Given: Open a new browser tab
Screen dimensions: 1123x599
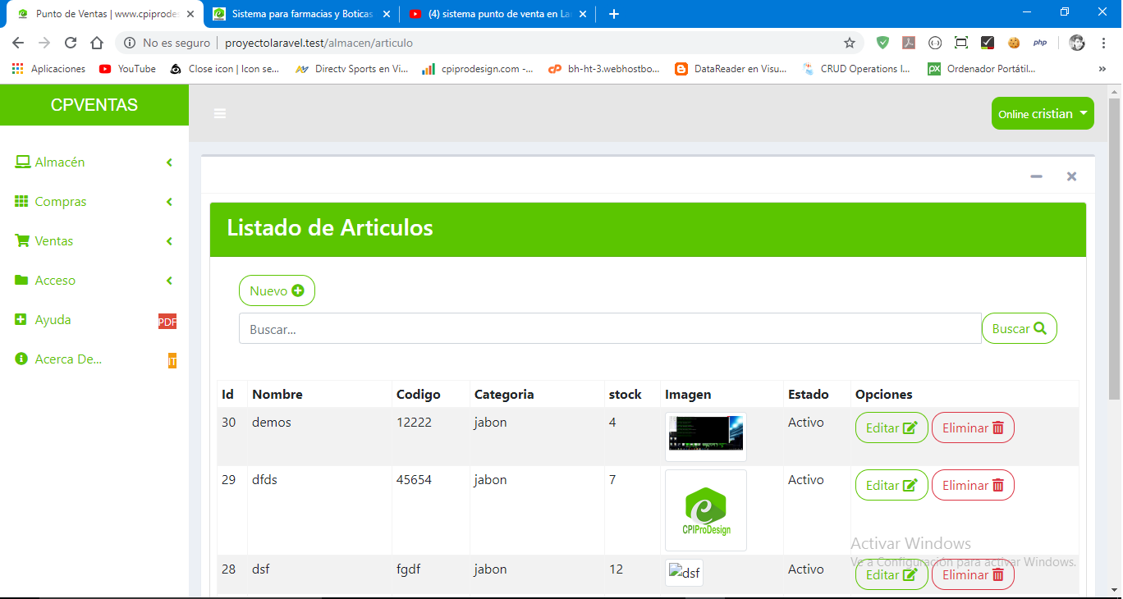Looking at the screenshot, I should [614, 14].
